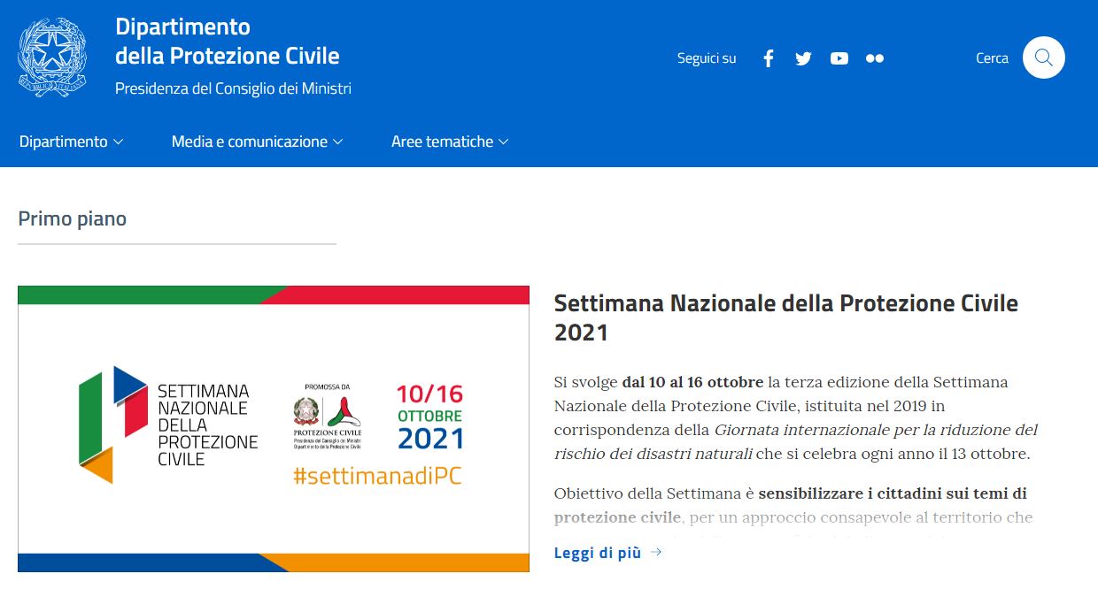Open the Twitter profile icon

pos(803,58)
